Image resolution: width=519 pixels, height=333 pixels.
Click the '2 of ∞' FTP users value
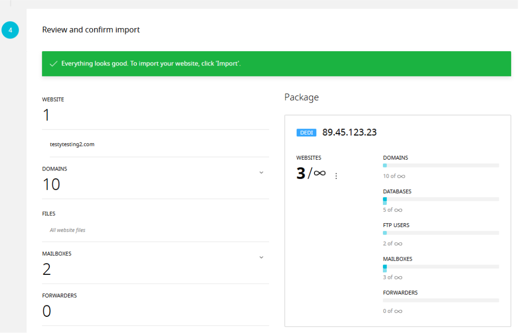[392, 243]
